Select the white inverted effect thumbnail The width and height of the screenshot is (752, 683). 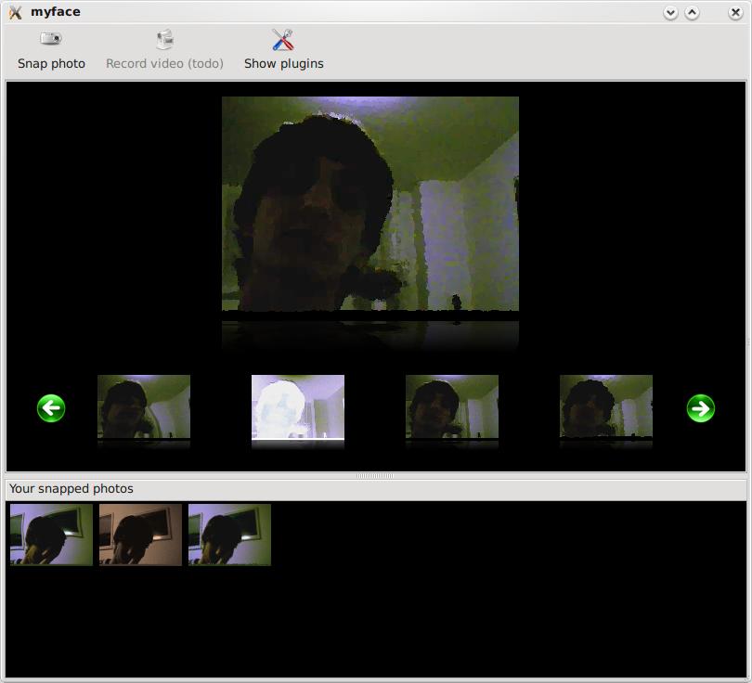pyautogui.click(x=298, y=407)
